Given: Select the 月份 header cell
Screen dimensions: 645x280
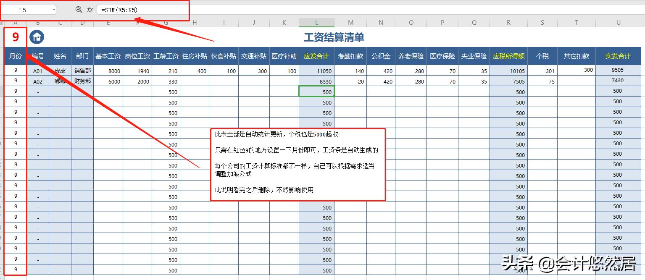Looking at the screenshot, I should coord(16,55).
